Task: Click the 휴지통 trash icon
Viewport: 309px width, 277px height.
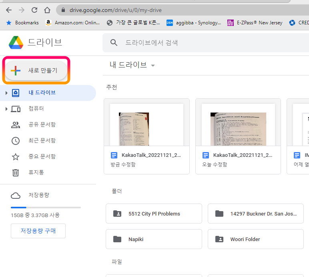Action: coord(16,173)
